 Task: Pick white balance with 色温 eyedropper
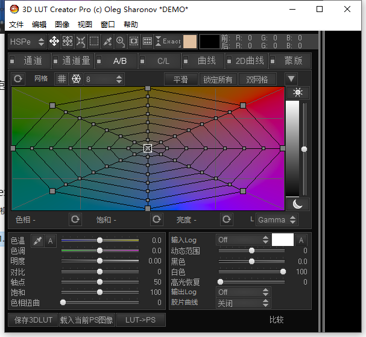[x=37, y=241]
